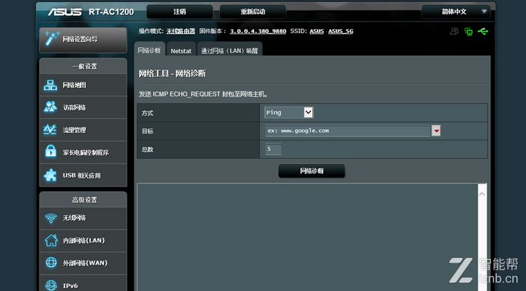
Task: Click the green network clients status icon
Action: coord(469,32)
